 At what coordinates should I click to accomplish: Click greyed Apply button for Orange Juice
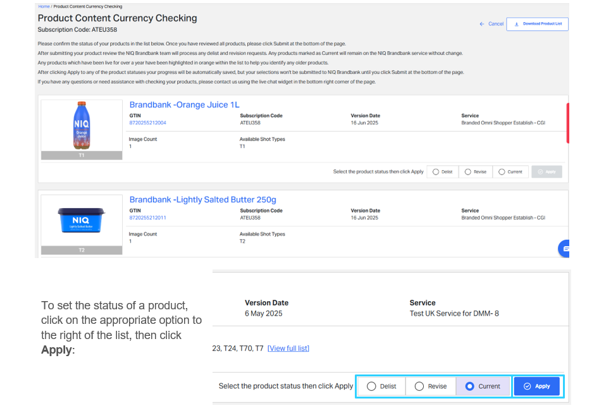[x=547, y=172]
